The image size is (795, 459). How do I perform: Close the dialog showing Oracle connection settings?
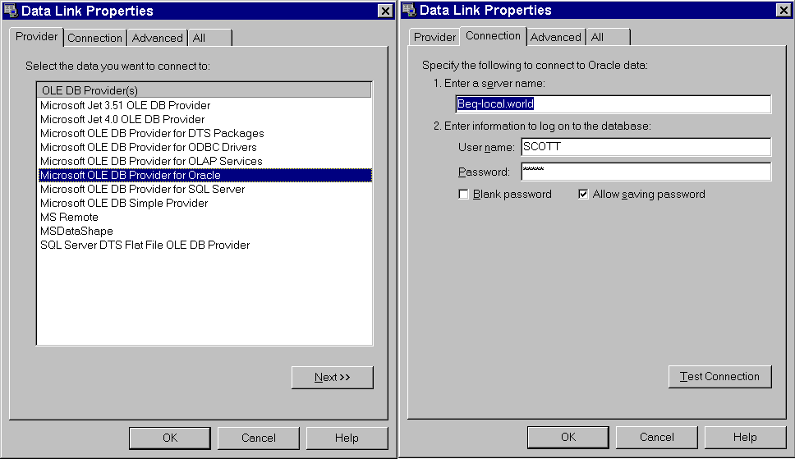[x=784, y=11]
